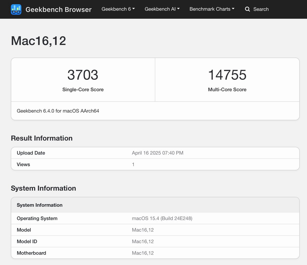307x265 pixels.
Task: Click the Mac16,12 value in Model ID row
Action: coord(143,241)
